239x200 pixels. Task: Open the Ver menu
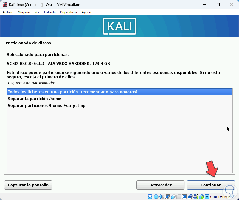37,12
